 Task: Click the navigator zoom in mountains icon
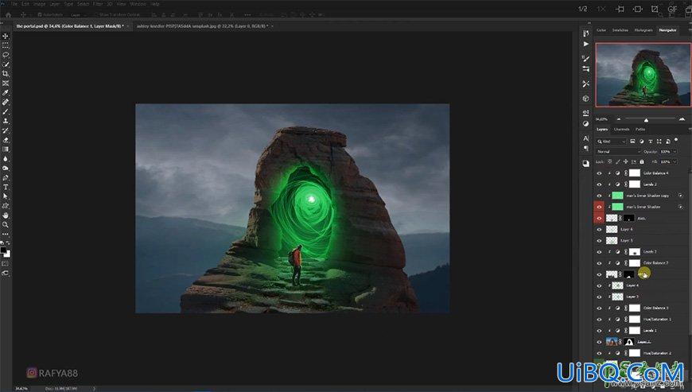[x=682, y=119]
